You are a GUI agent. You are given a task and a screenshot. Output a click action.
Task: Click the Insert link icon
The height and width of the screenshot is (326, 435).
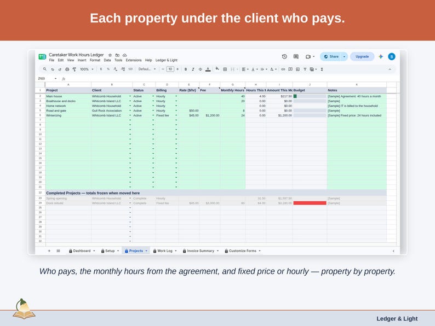[283, 69]
